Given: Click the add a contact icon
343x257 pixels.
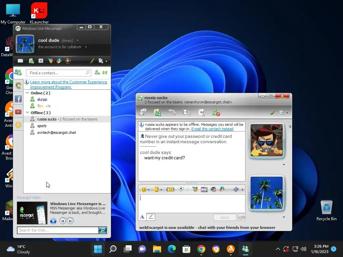Looking at the screenshot, I should point(97,73).
